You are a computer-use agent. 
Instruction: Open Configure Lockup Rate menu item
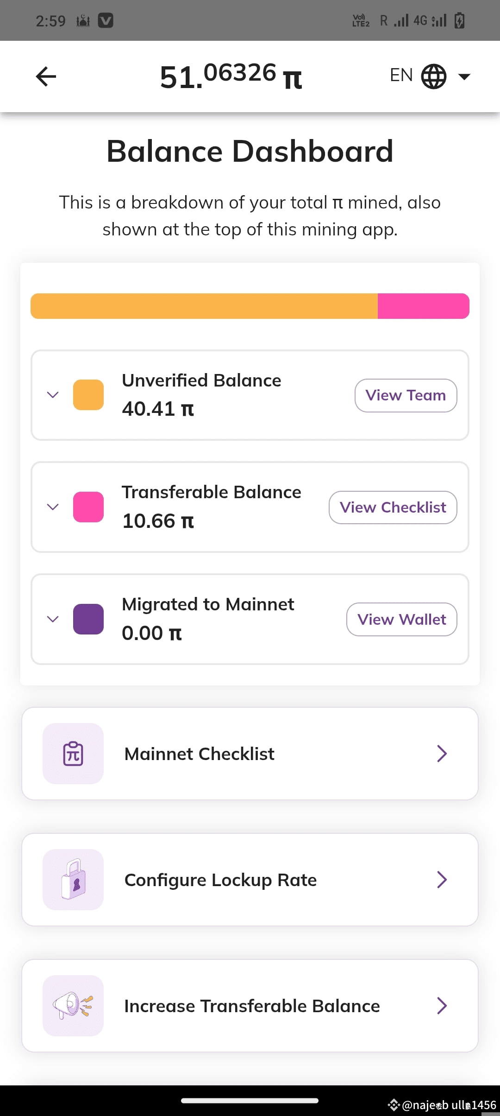coord(250,880)
